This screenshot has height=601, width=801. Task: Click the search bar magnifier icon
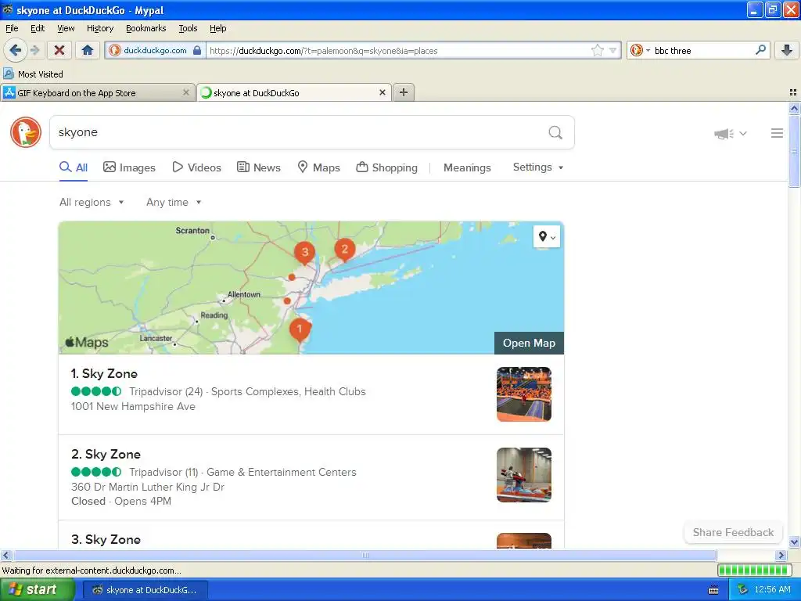click(760, 50)
